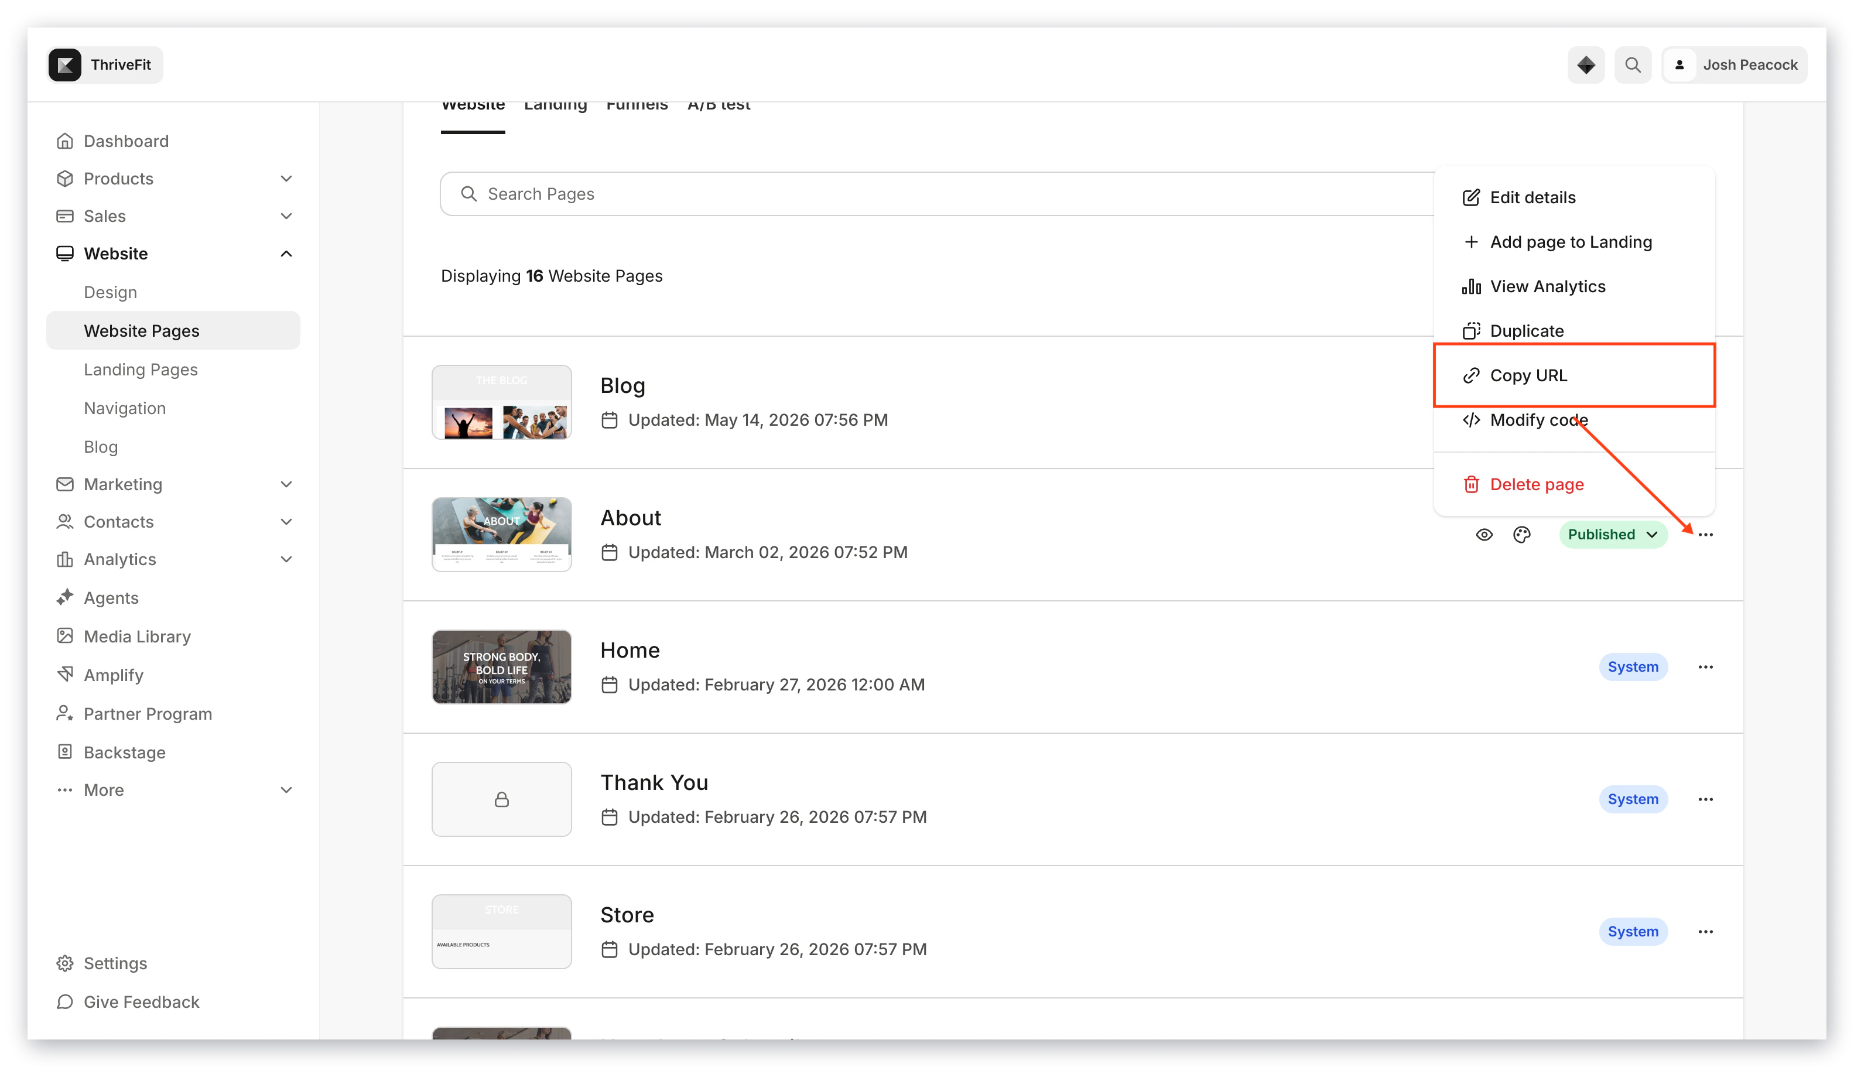Open the Store page thumbnail

(x=501, y=931)
